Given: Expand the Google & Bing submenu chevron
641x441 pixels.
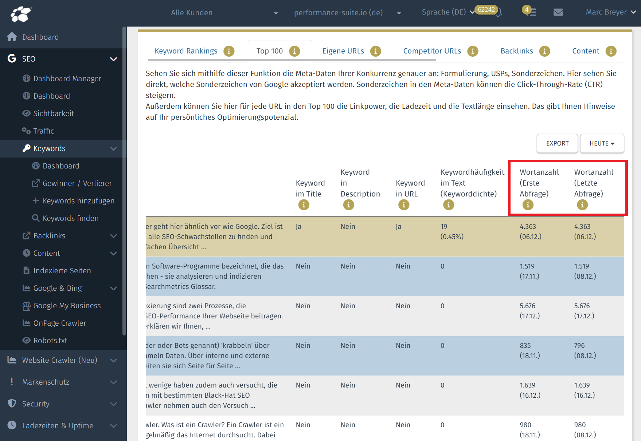Looking at the screenshot, I should (114, 288).
